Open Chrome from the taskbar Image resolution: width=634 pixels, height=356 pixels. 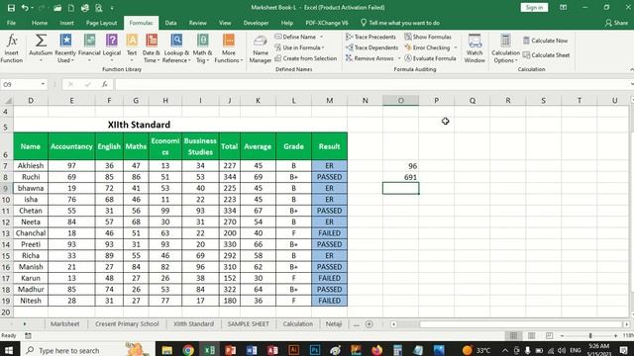188,350
